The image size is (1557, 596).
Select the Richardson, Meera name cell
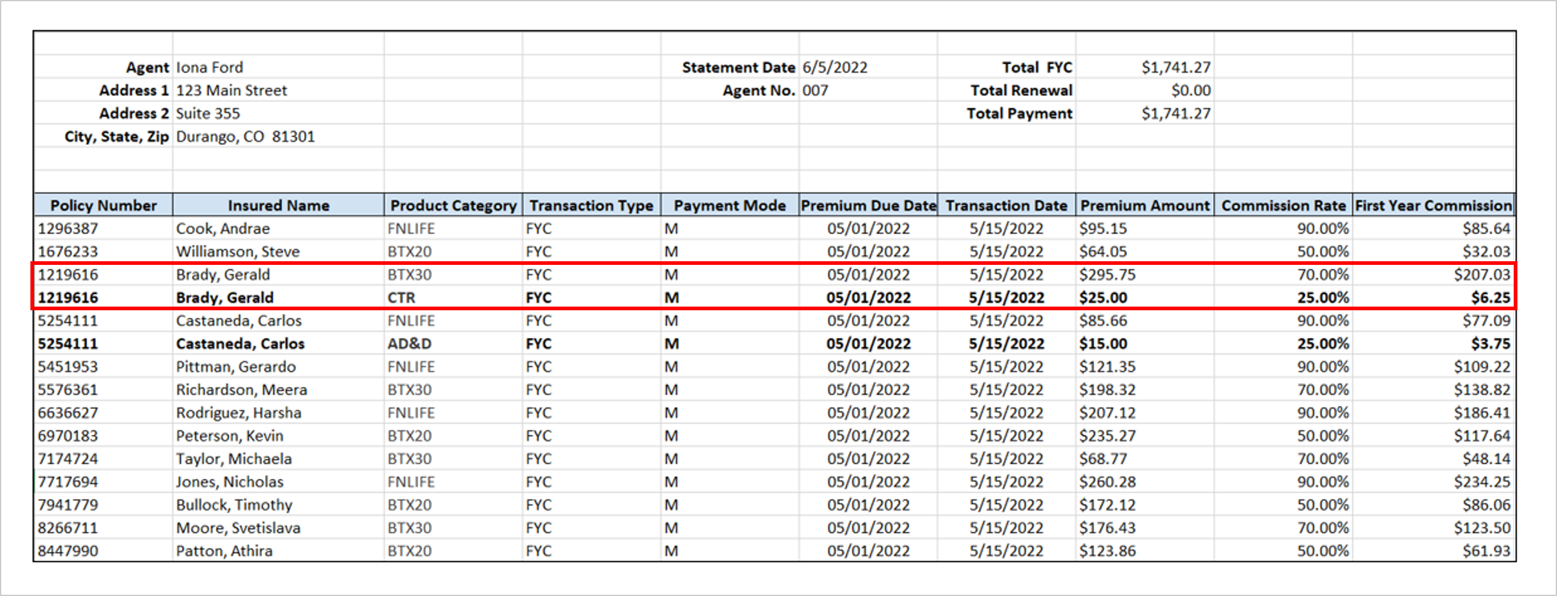[x=241, y=390]
